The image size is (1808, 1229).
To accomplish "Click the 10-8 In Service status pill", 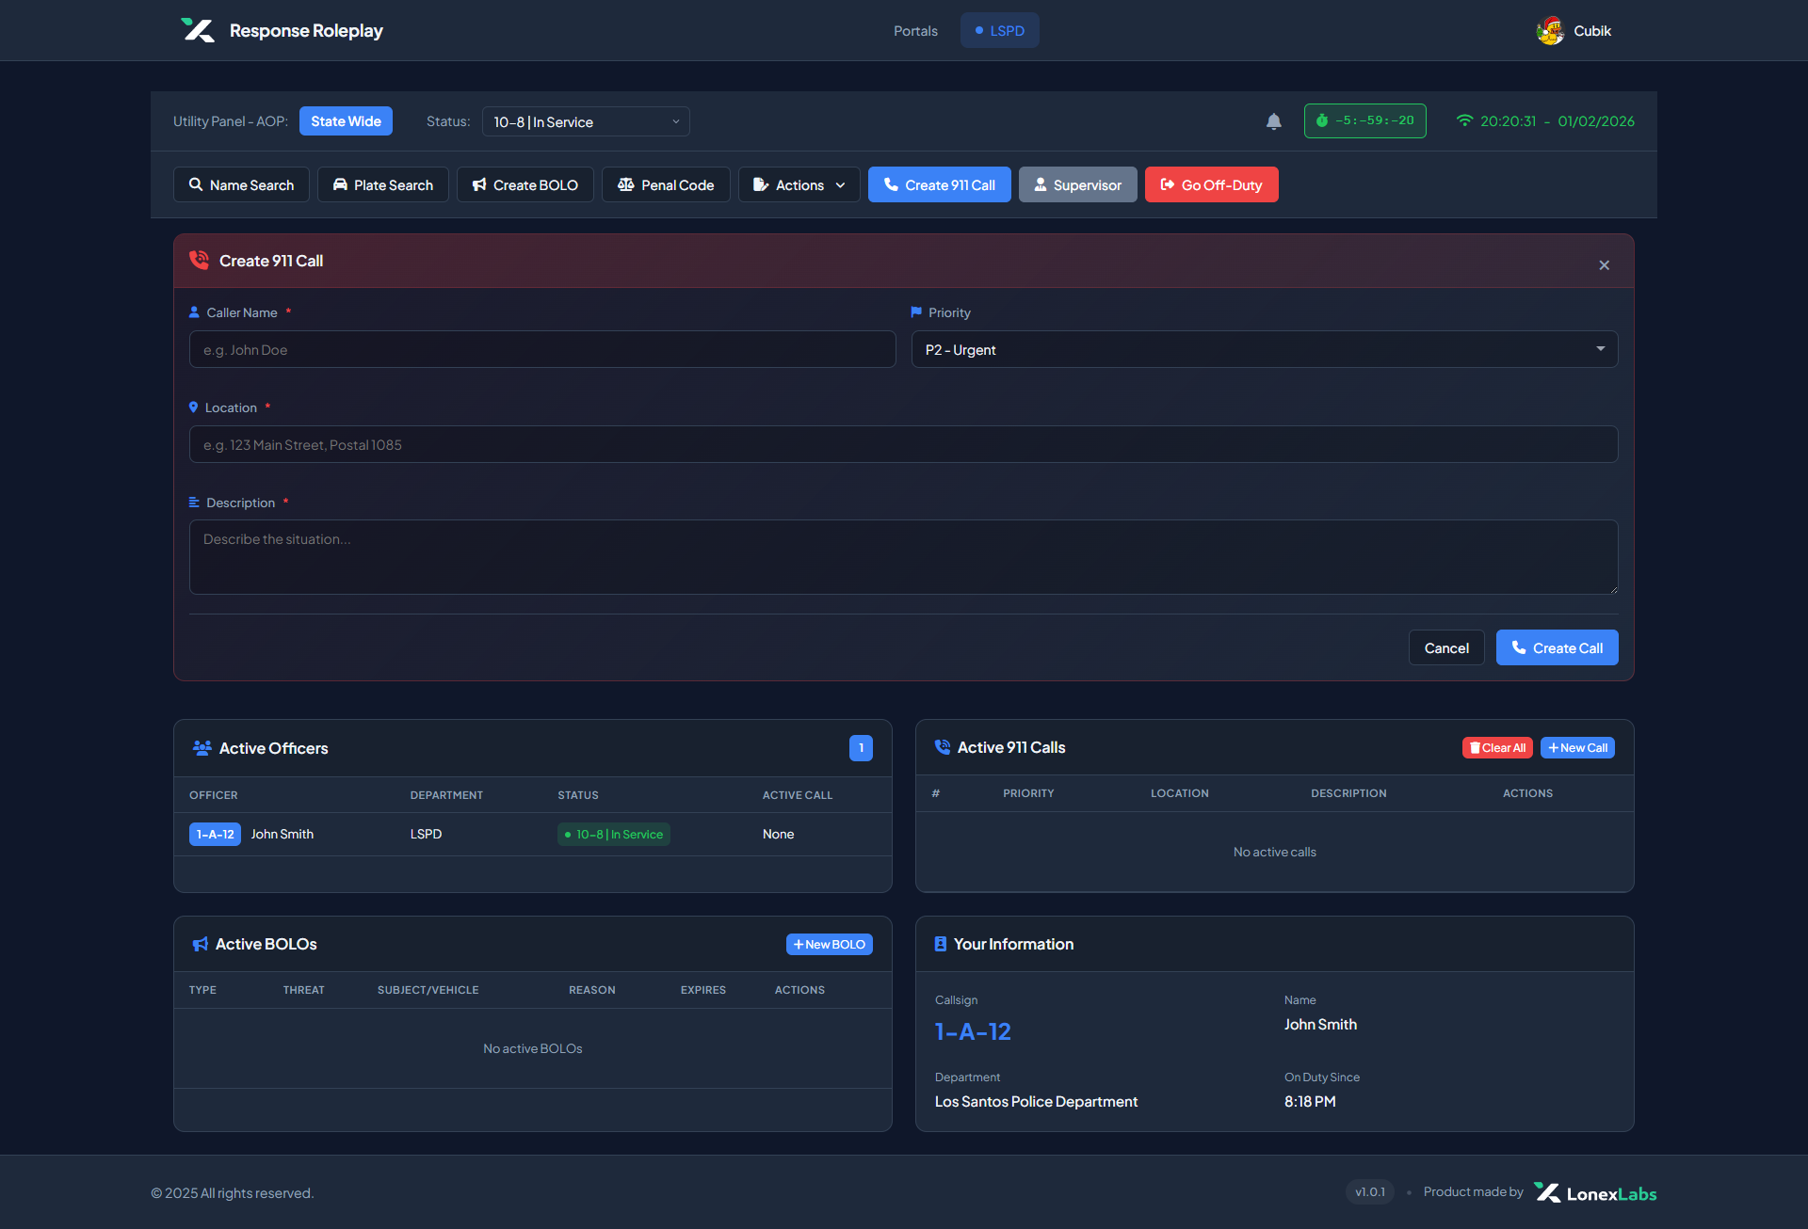I will (x=614, y=834).
